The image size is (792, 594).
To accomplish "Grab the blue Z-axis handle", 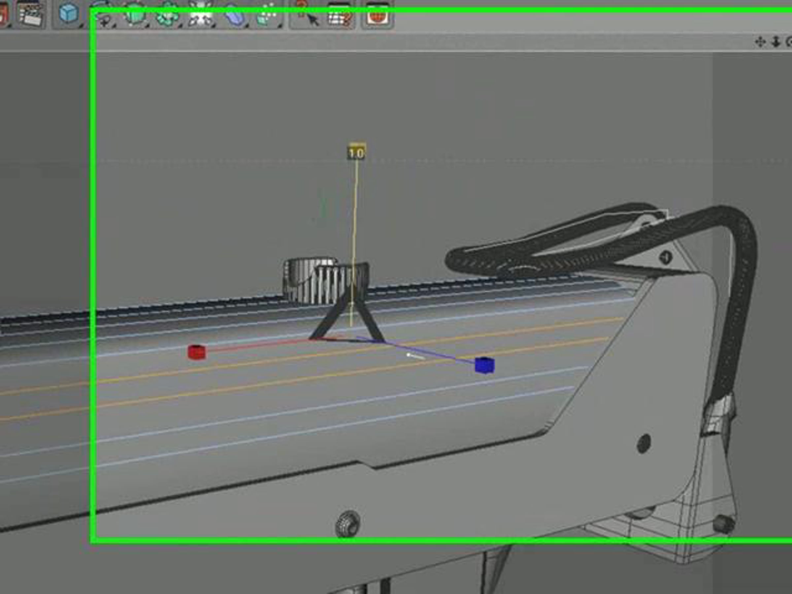I will point(485,365).
